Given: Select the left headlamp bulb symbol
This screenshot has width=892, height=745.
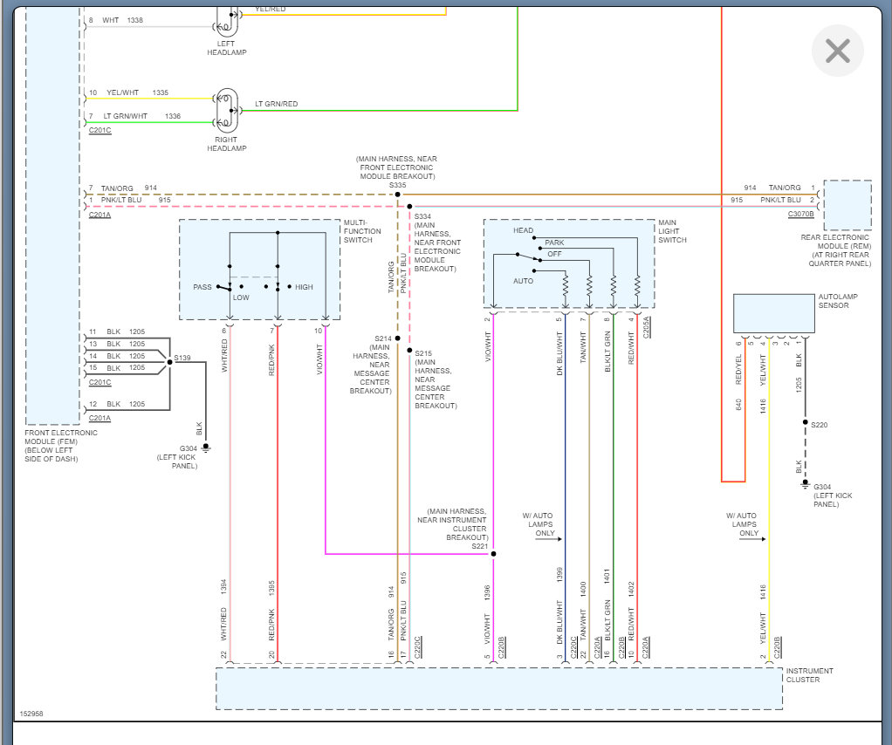Looking at the screenshot, I should (226, 22).
